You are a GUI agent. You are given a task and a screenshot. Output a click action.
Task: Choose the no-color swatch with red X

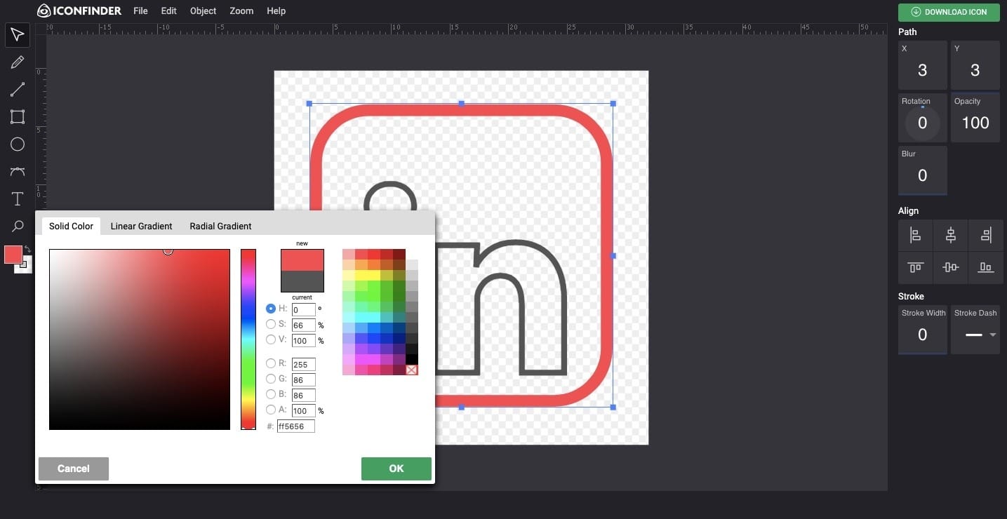pos(411,370)
